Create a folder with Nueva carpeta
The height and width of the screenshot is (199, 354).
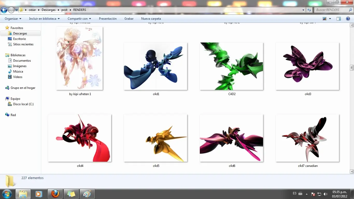pos(151,19)
